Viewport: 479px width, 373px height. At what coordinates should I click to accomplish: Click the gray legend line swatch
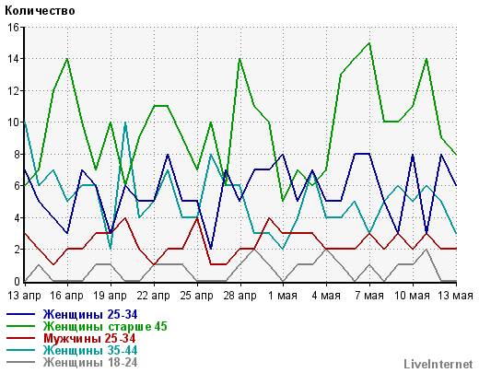click(x=20, y=362)
